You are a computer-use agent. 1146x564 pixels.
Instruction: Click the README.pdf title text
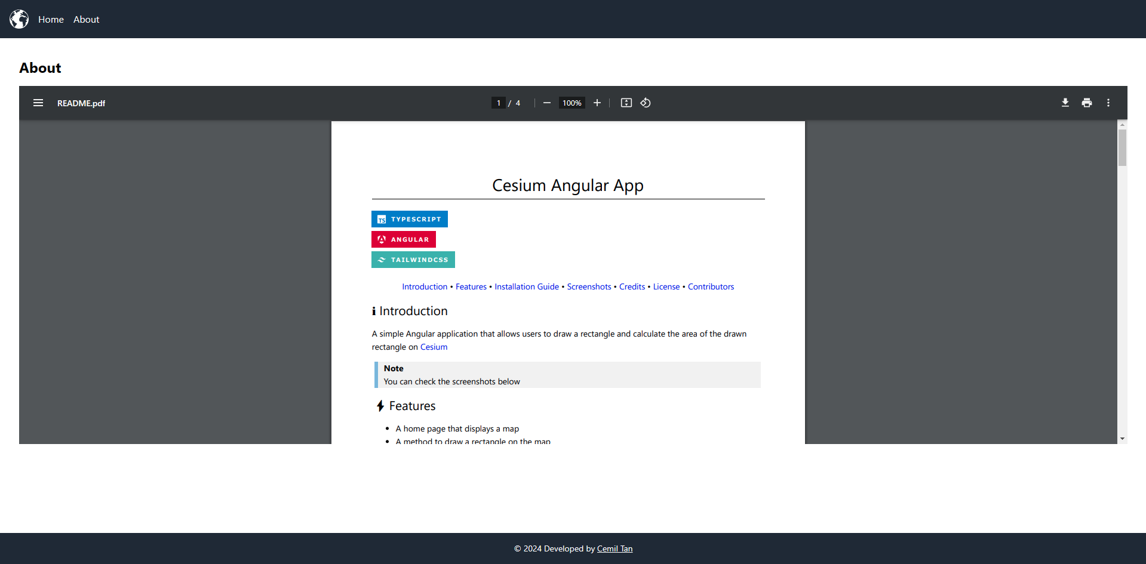(81, 103)
